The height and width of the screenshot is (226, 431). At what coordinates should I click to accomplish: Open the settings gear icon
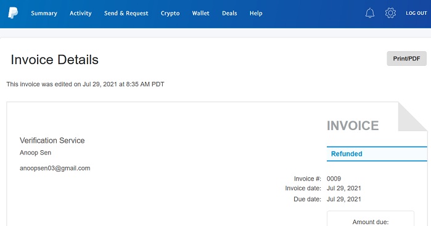pos(390,13)
